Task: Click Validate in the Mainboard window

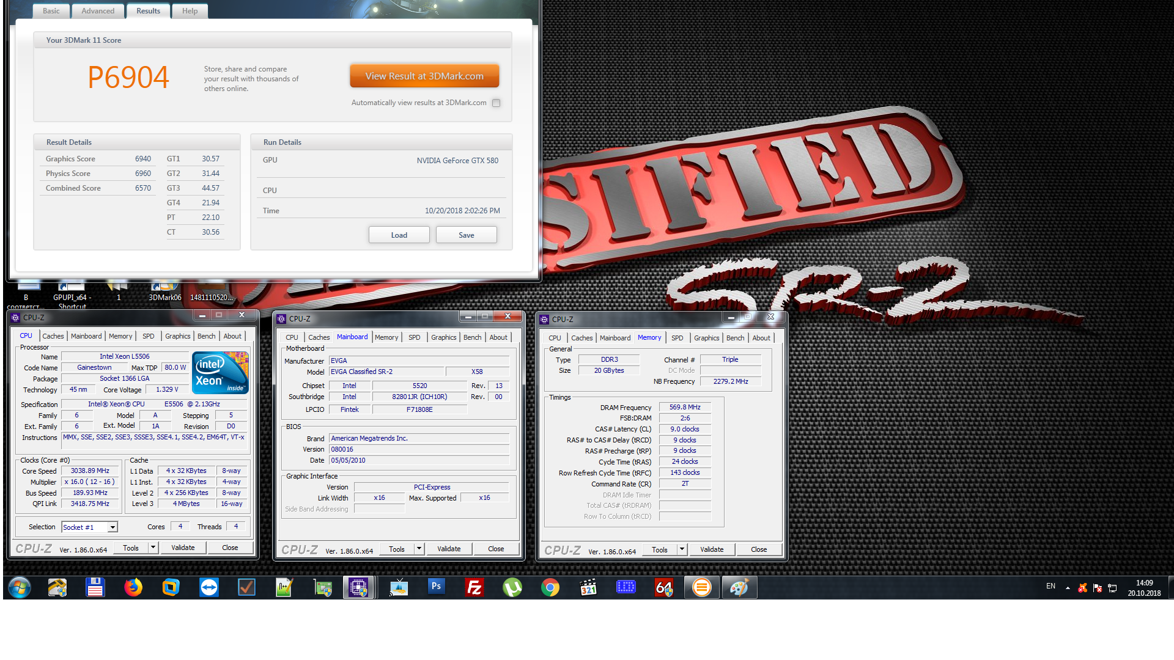Action: 449,549
